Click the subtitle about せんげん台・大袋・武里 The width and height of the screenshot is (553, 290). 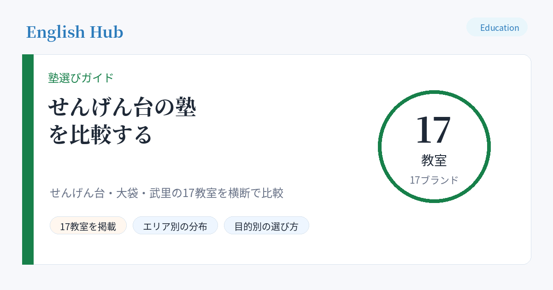[x=167, y=193]
